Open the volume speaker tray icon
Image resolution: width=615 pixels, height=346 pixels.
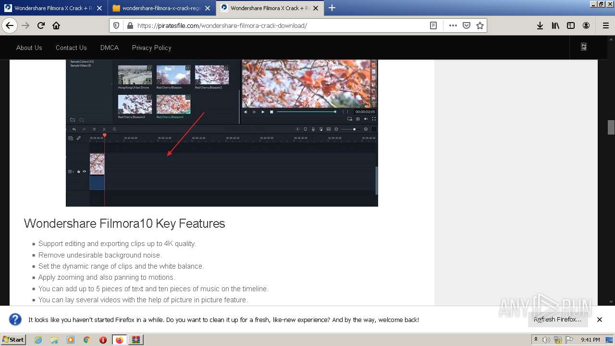click(x=546, y=340)
